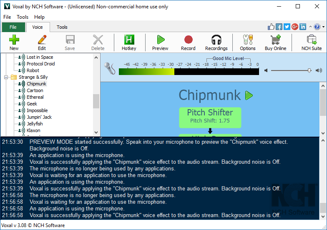Click the Edit pencil icon
This screenshot has width=327, height=230.
coord(42,40)
